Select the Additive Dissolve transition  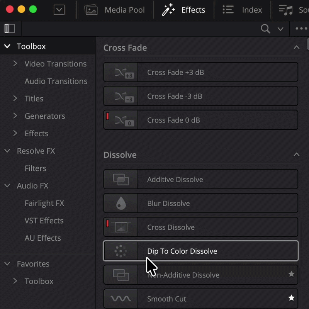tap(200, 179)
